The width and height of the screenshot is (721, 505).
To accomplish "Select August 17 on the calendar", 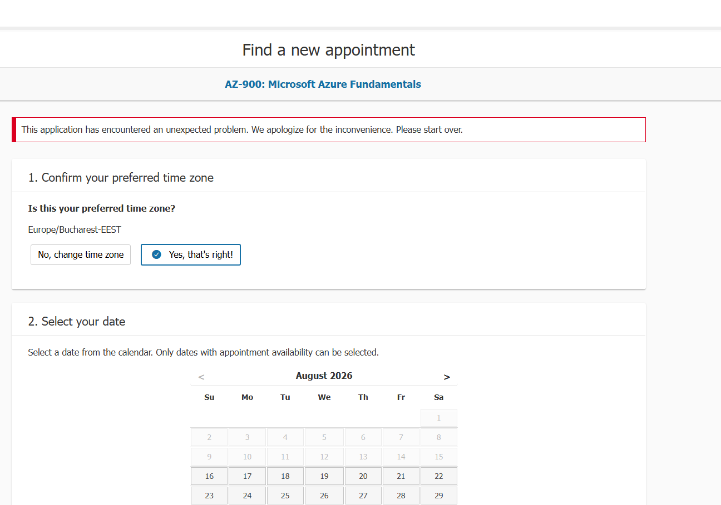I will (x=248, y=476).
